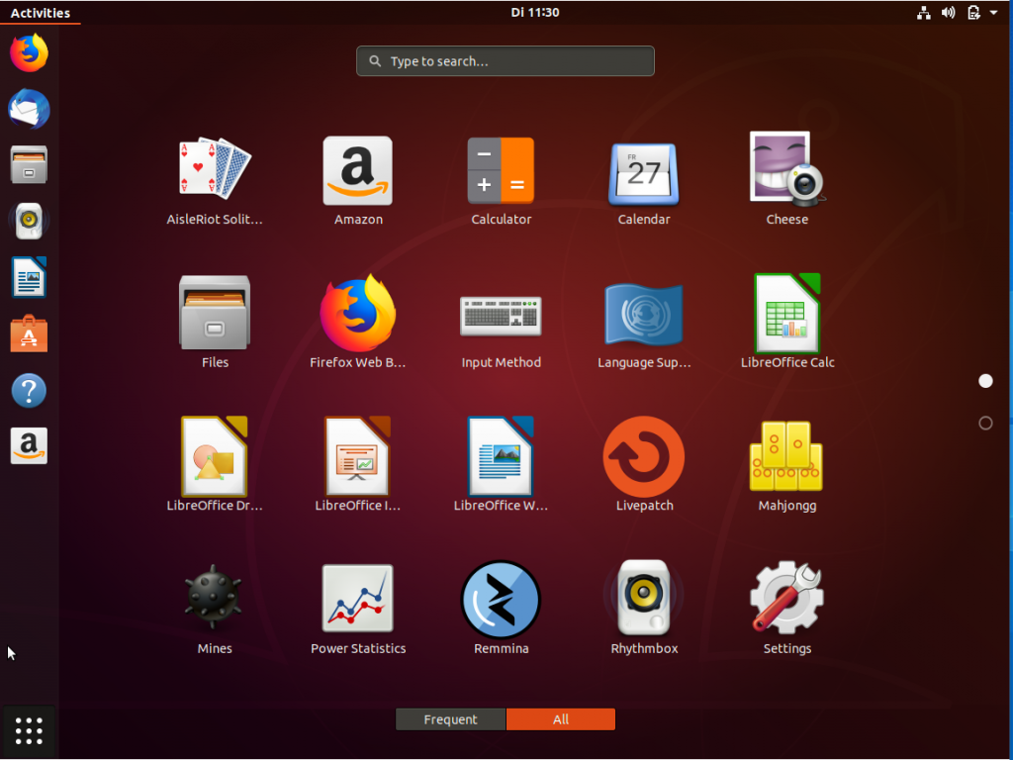1013x760 pixels.
Task: Click the Rhythmbox icon in the dock
Action: tap(29, 221)
